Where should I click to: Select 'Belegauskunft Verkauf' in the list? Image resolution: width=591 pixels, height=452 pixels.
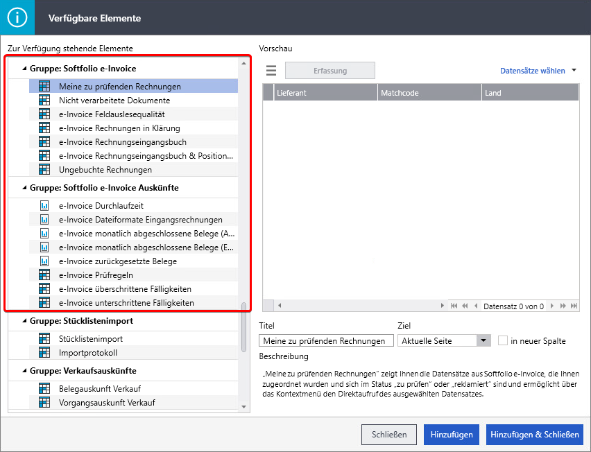coord(133,388)
